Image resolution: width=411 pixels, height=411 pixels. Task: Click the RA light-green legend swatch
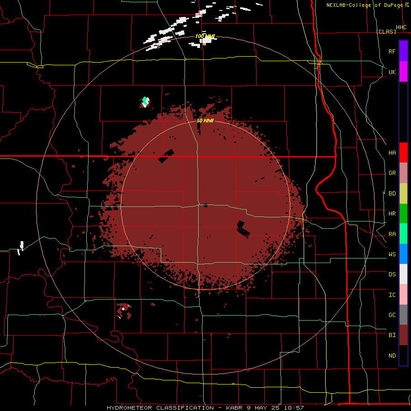(403, 234)
